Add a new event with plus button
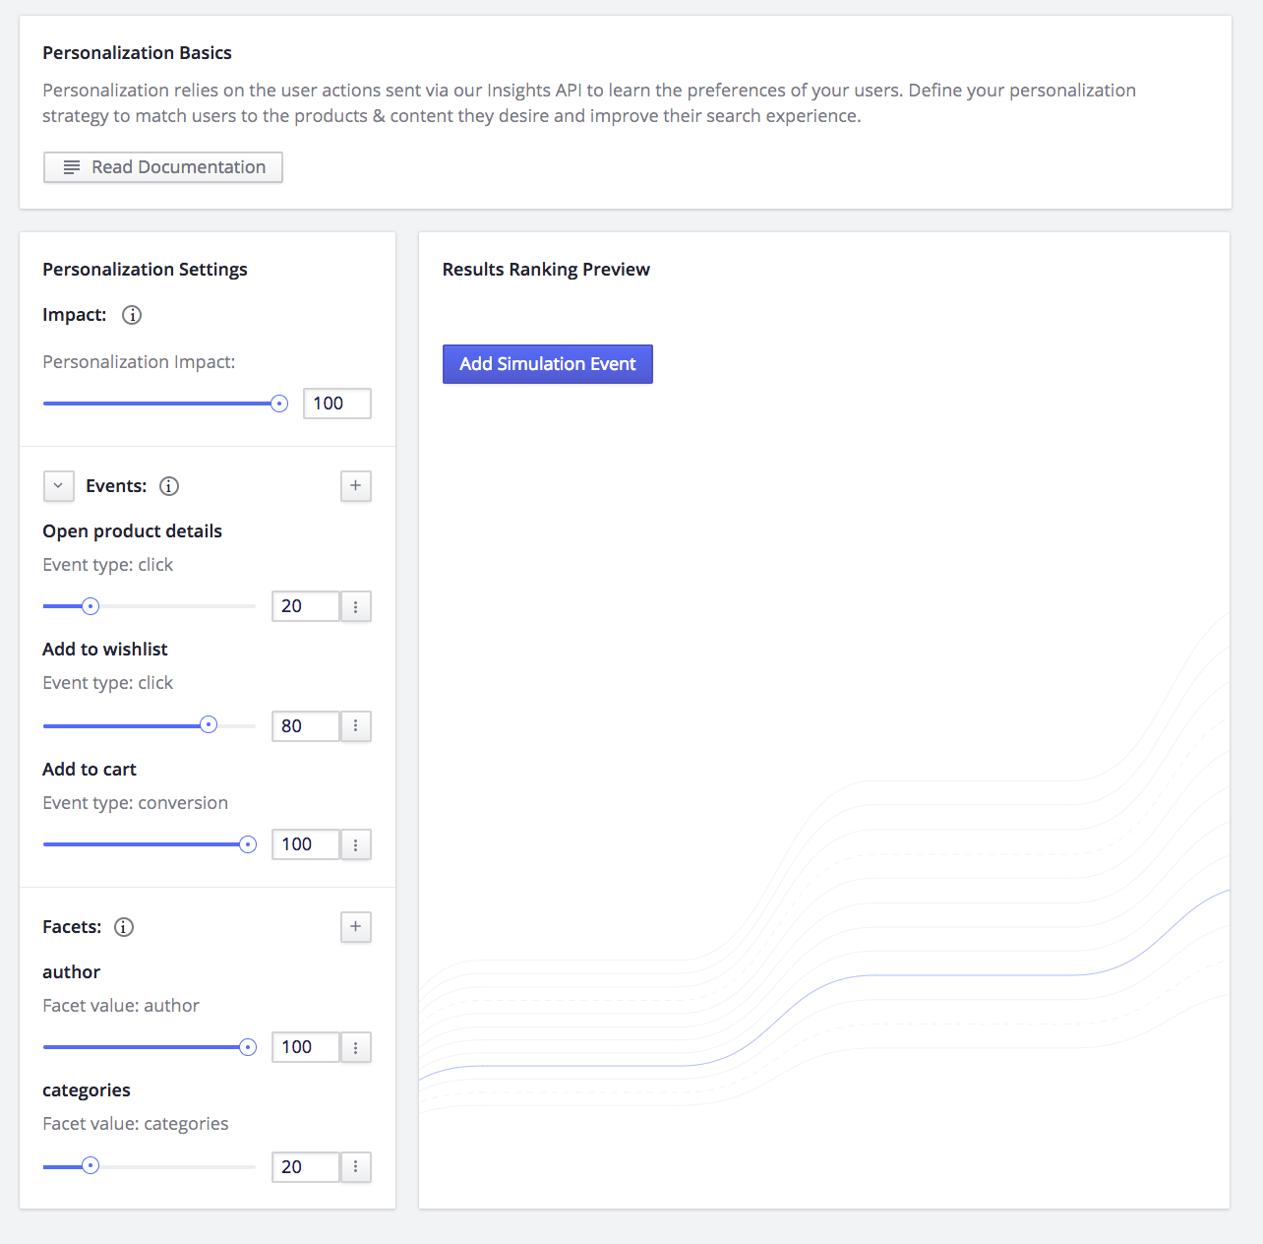 point(356,486)
